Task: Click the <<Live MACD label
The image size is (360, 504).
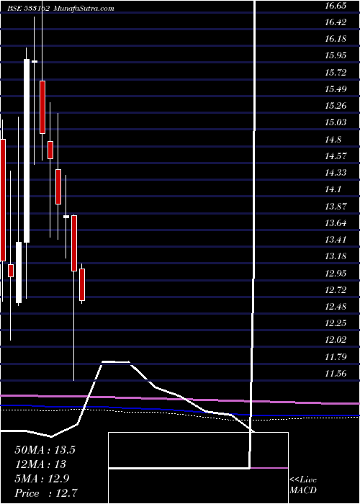Action: tap(303, 485)
